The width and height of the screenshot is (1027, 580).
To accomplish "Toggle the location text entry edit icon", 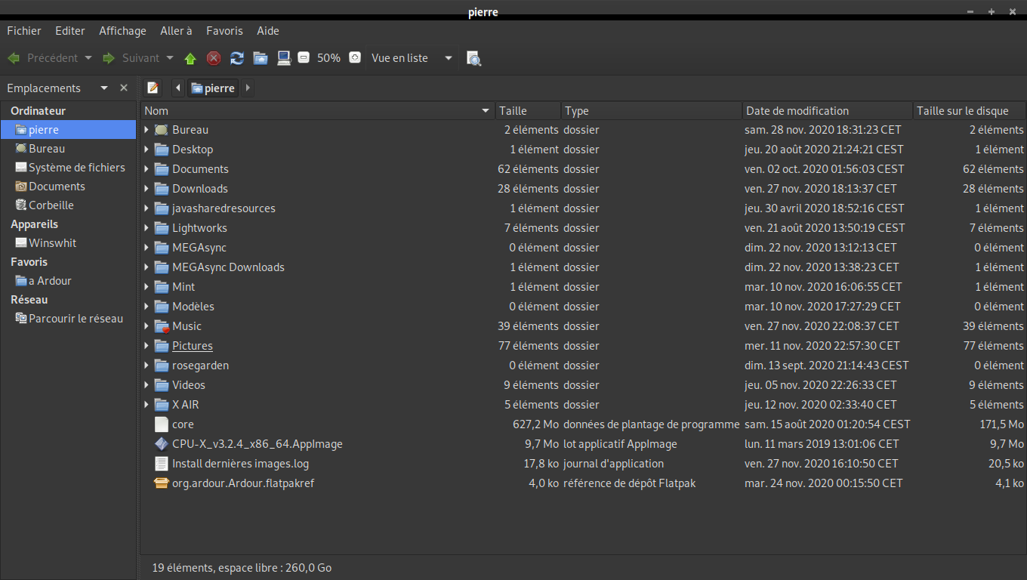I will point(153,88).
